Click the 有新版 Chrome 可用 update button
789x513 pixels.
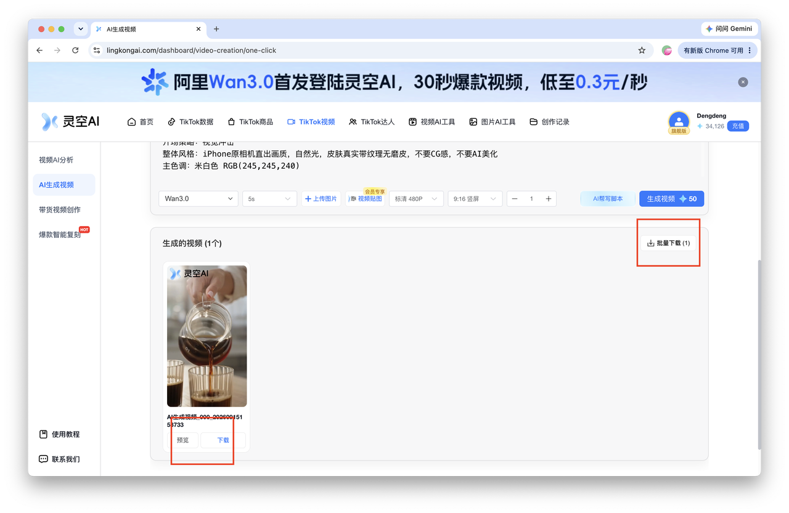tap(717, 50)
